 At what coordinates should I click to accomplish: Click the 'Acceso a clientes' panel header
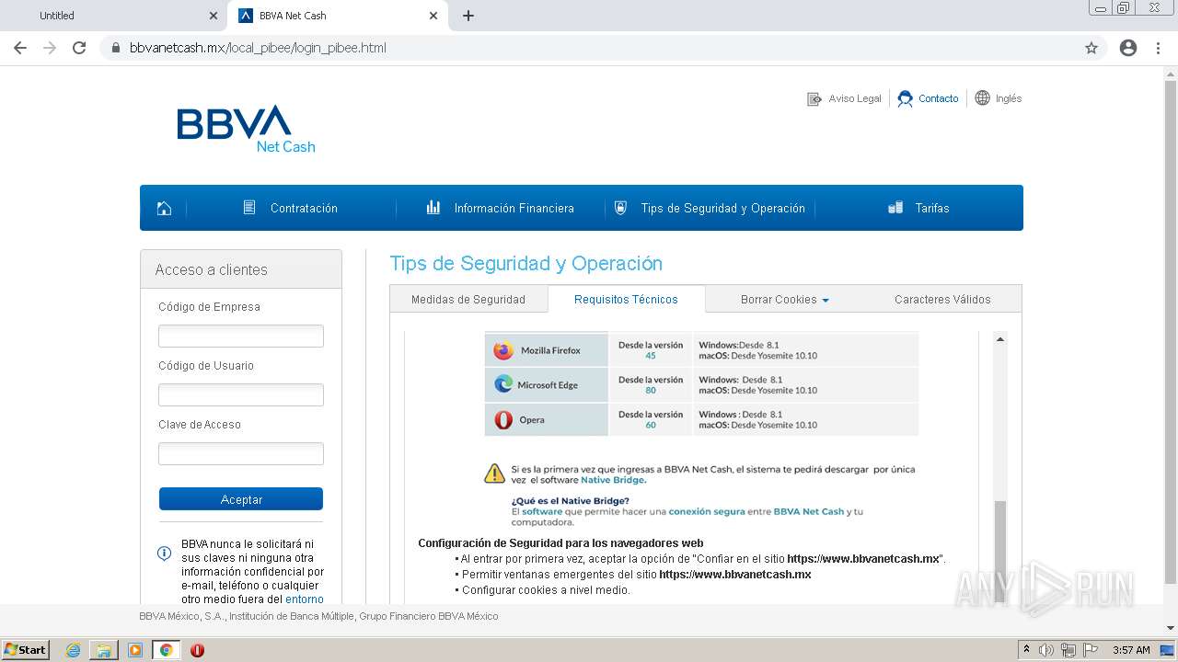coord(241,269)
